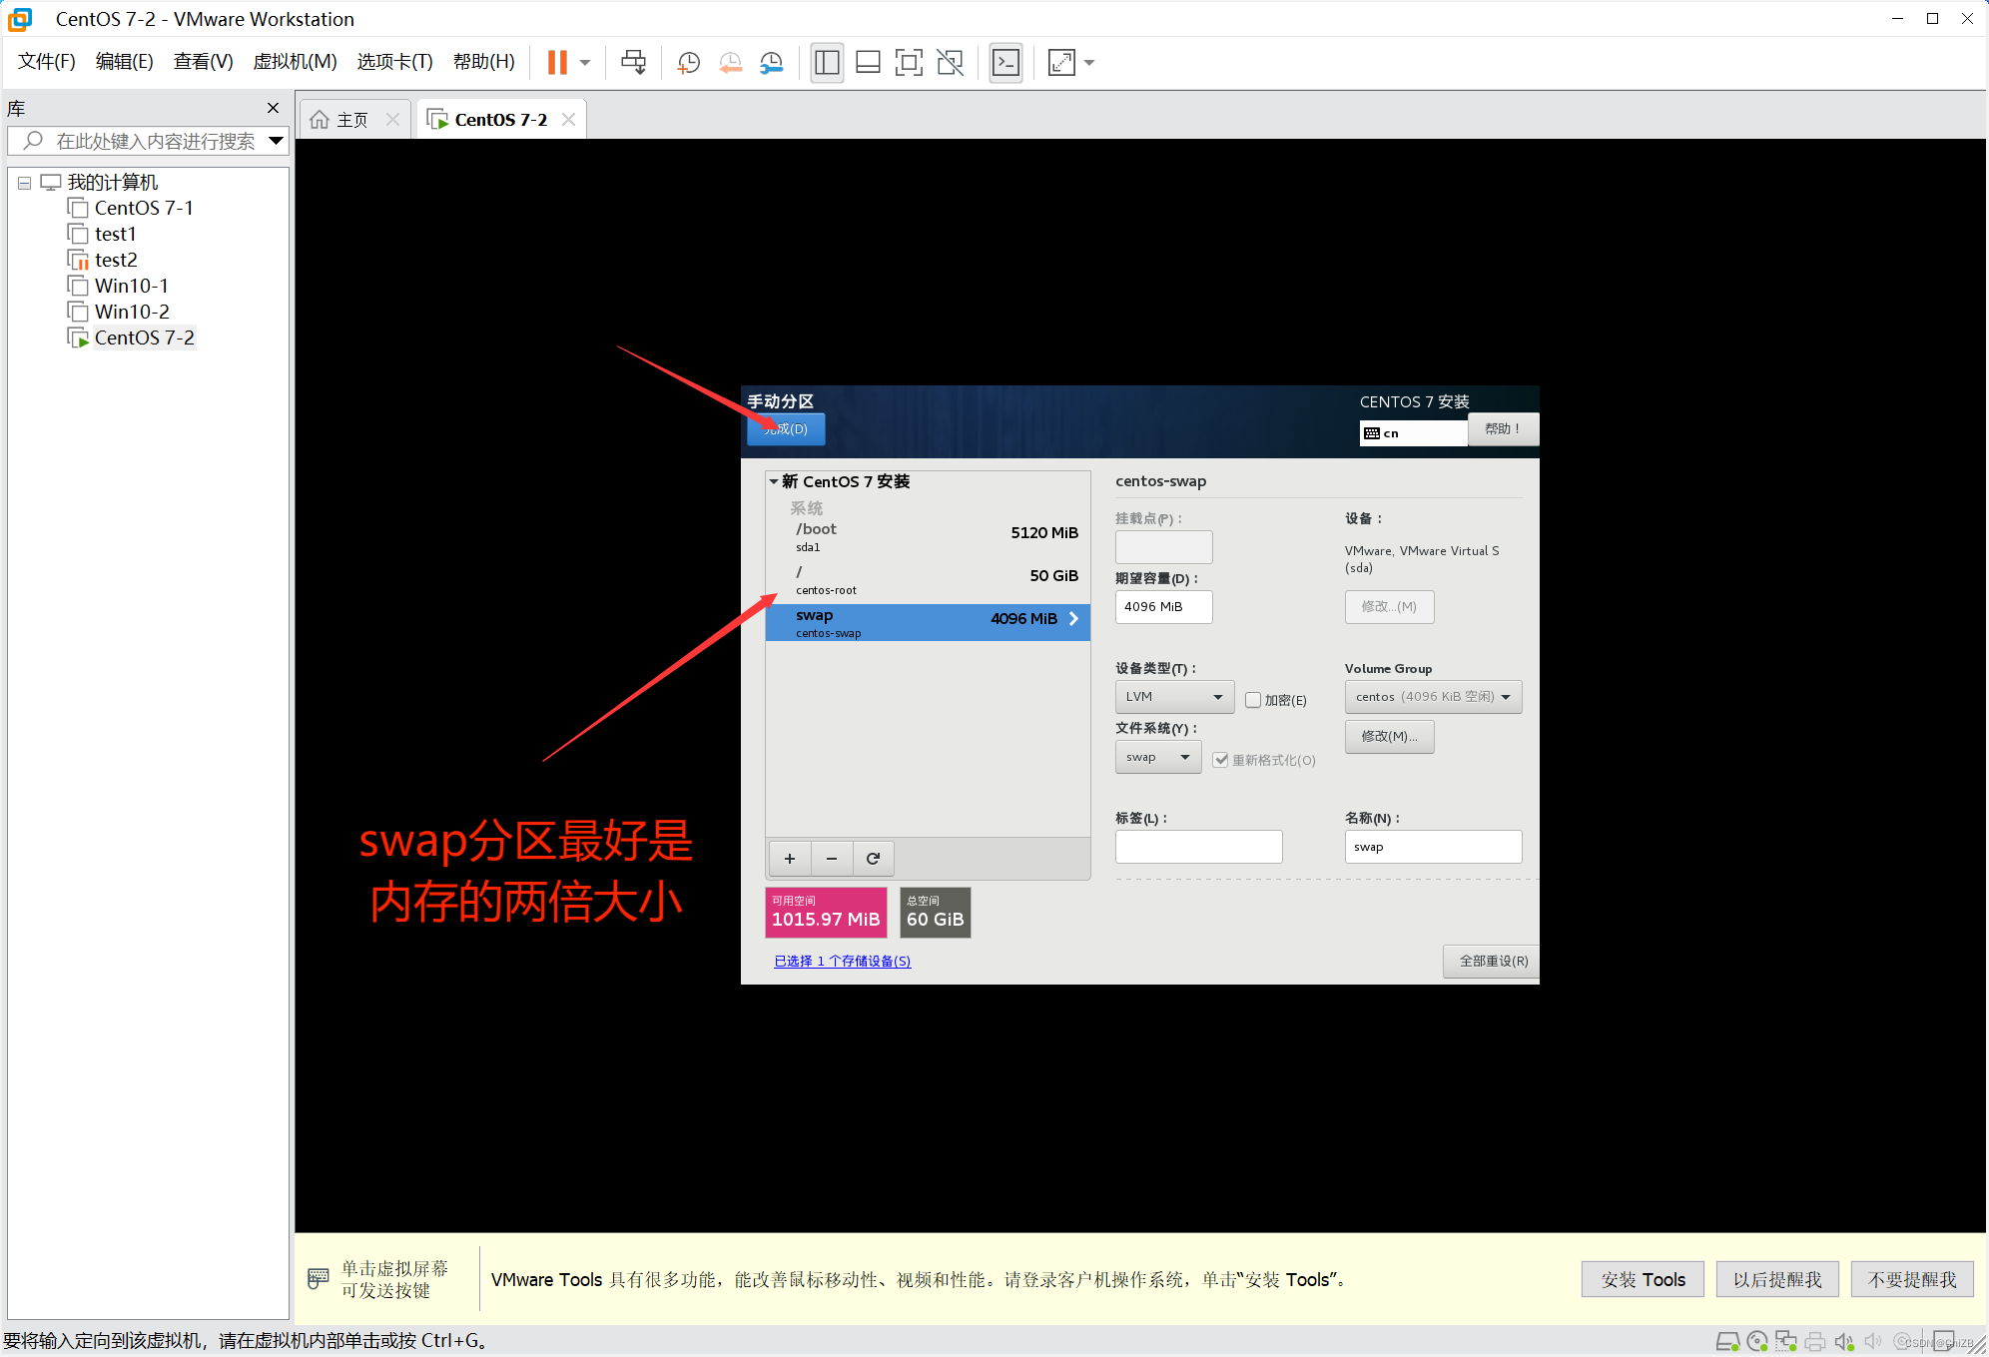This screenshot has height=1357, width=1989.
Task: Collapse the 我的计算机 tree node
Action: 24,183
